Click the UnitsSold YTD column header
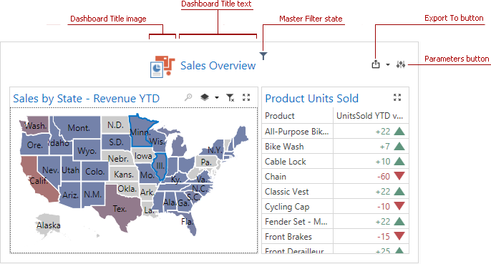The height and width of the screenshot is (264, 491). coord(371,116)
